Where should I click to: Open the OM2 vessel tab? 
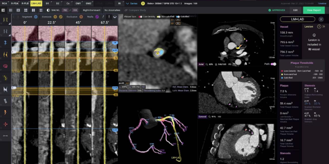coord(89,3)
